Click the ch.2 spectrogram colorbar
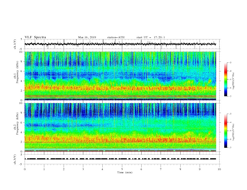 click(225, 131)
